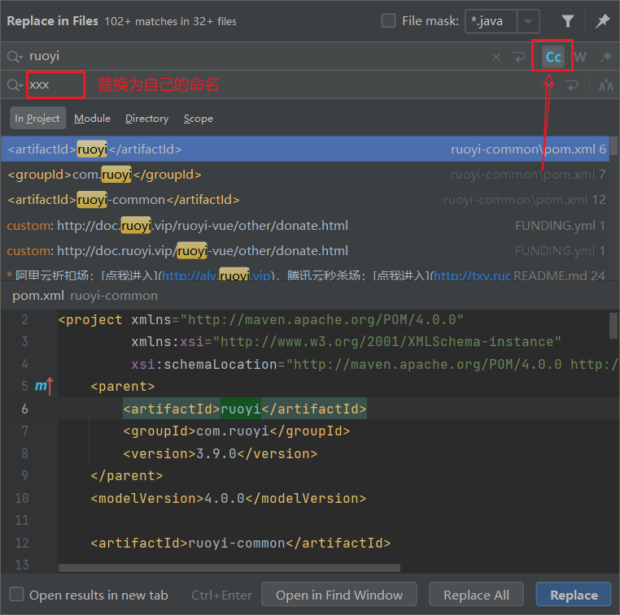Open search history magnifier icon
The image size is (620, 615).
(x=15, y=56)
